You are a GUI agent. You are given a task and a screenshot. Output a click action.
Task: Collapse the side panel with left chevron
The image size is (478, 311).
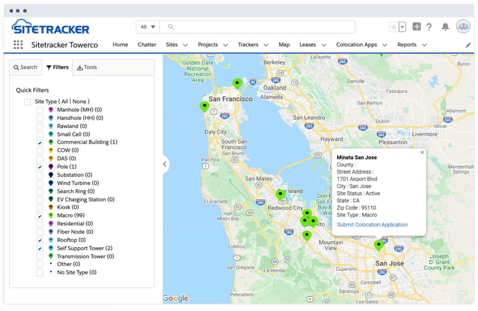click(x=165, y=164)
